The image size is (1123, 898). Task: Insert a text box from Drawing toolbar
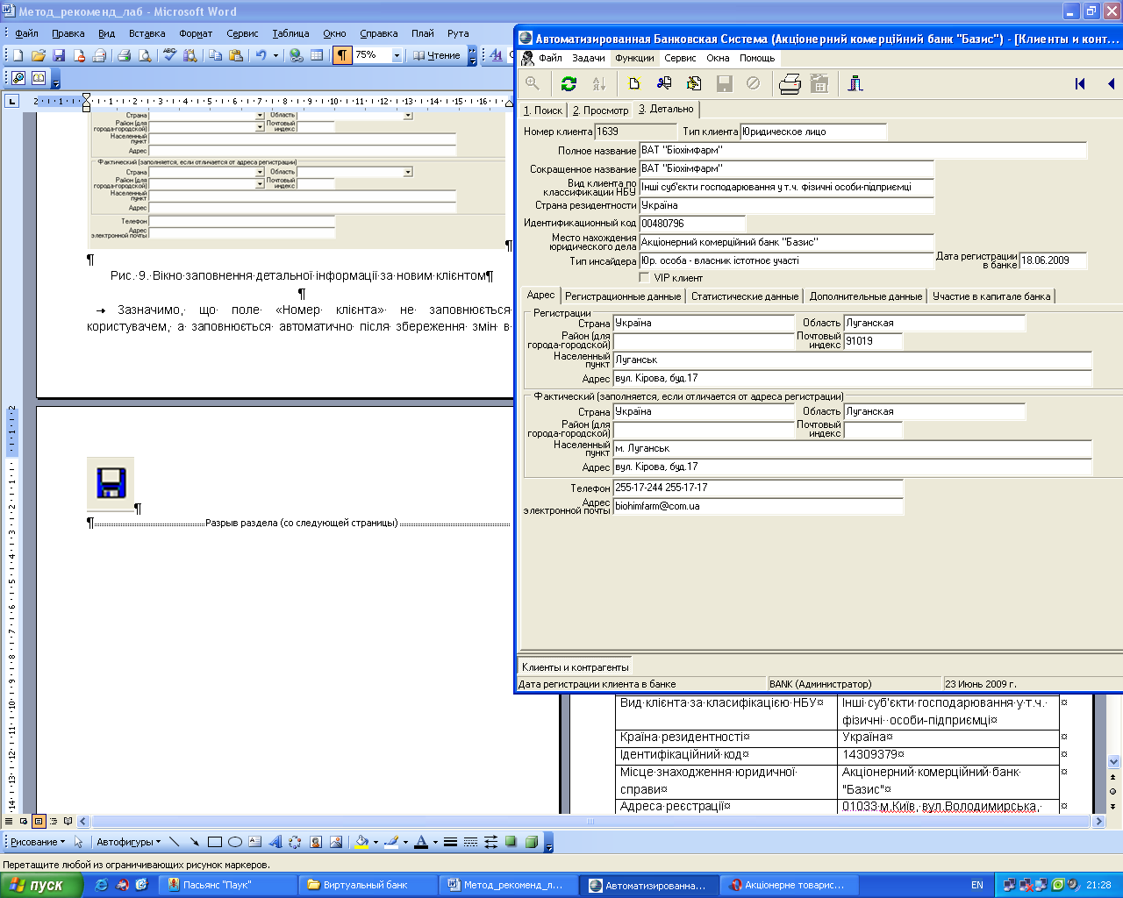(x=254, y=842)
